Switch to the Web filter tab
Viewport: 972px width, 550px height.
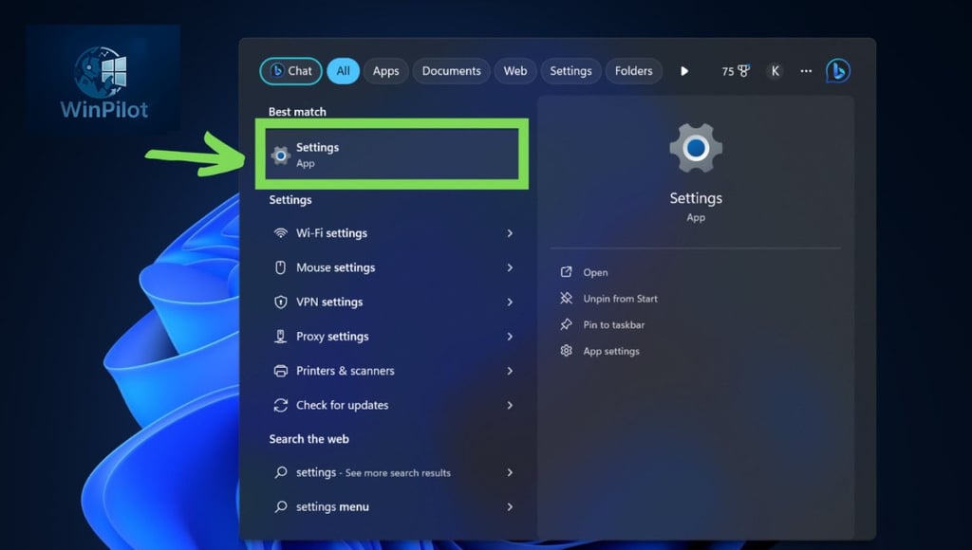[x=515, y=71]
